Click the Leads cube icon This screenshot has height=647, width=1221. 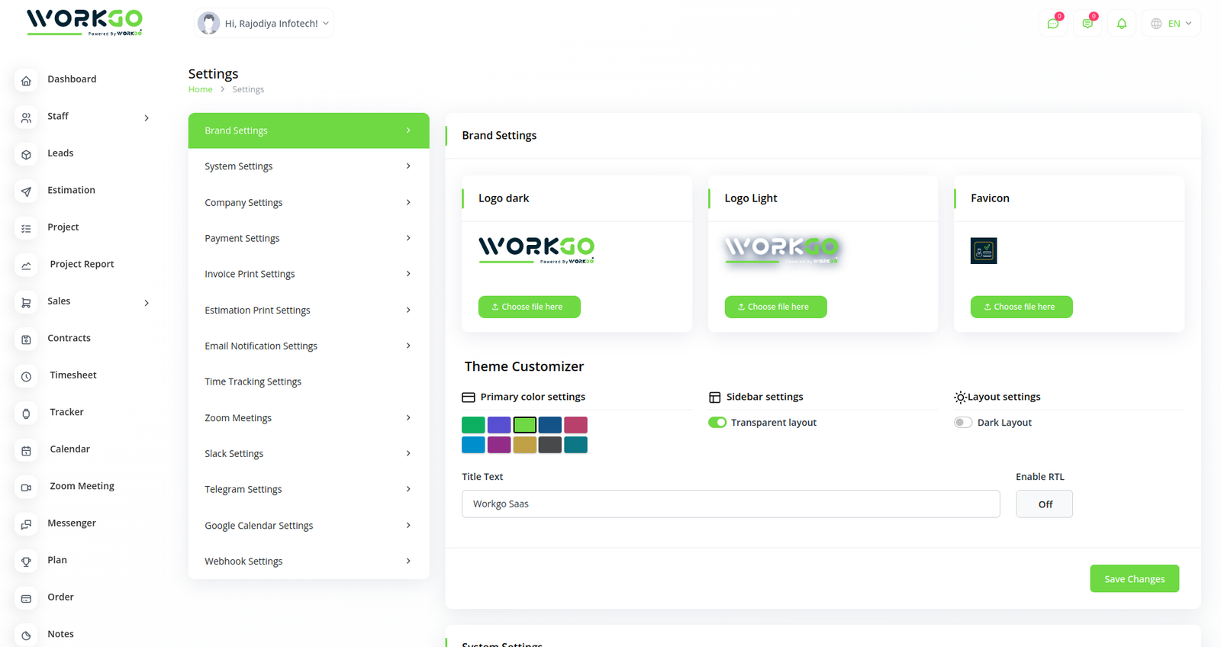coord(26,154)
